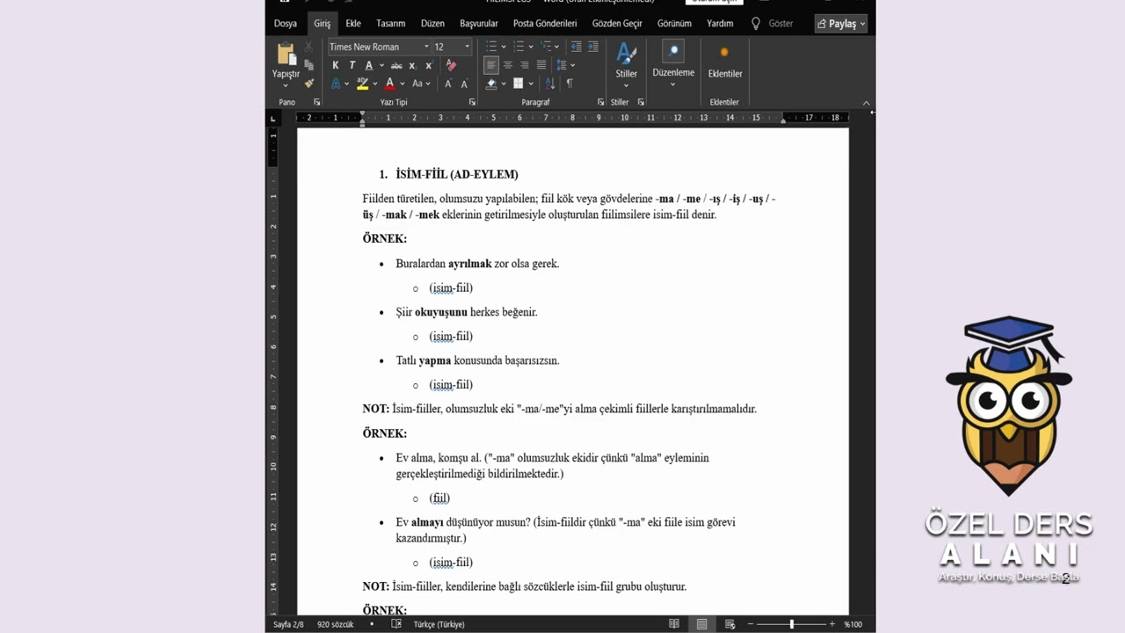This screenshot has height=633, width=1125.
Task: Toggle the show paragraph marks pilcrow
Action: coord(570,84)
